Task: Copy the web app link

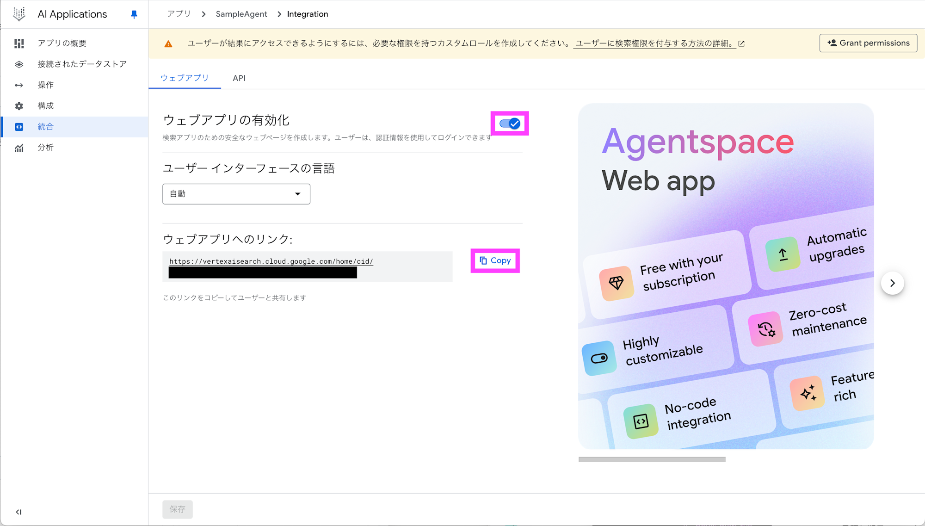Action: point(495,260)
